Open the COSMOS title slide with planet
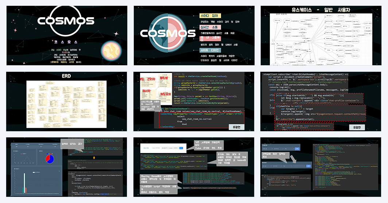This screenshot has width=388, height=203. (67, 36)
